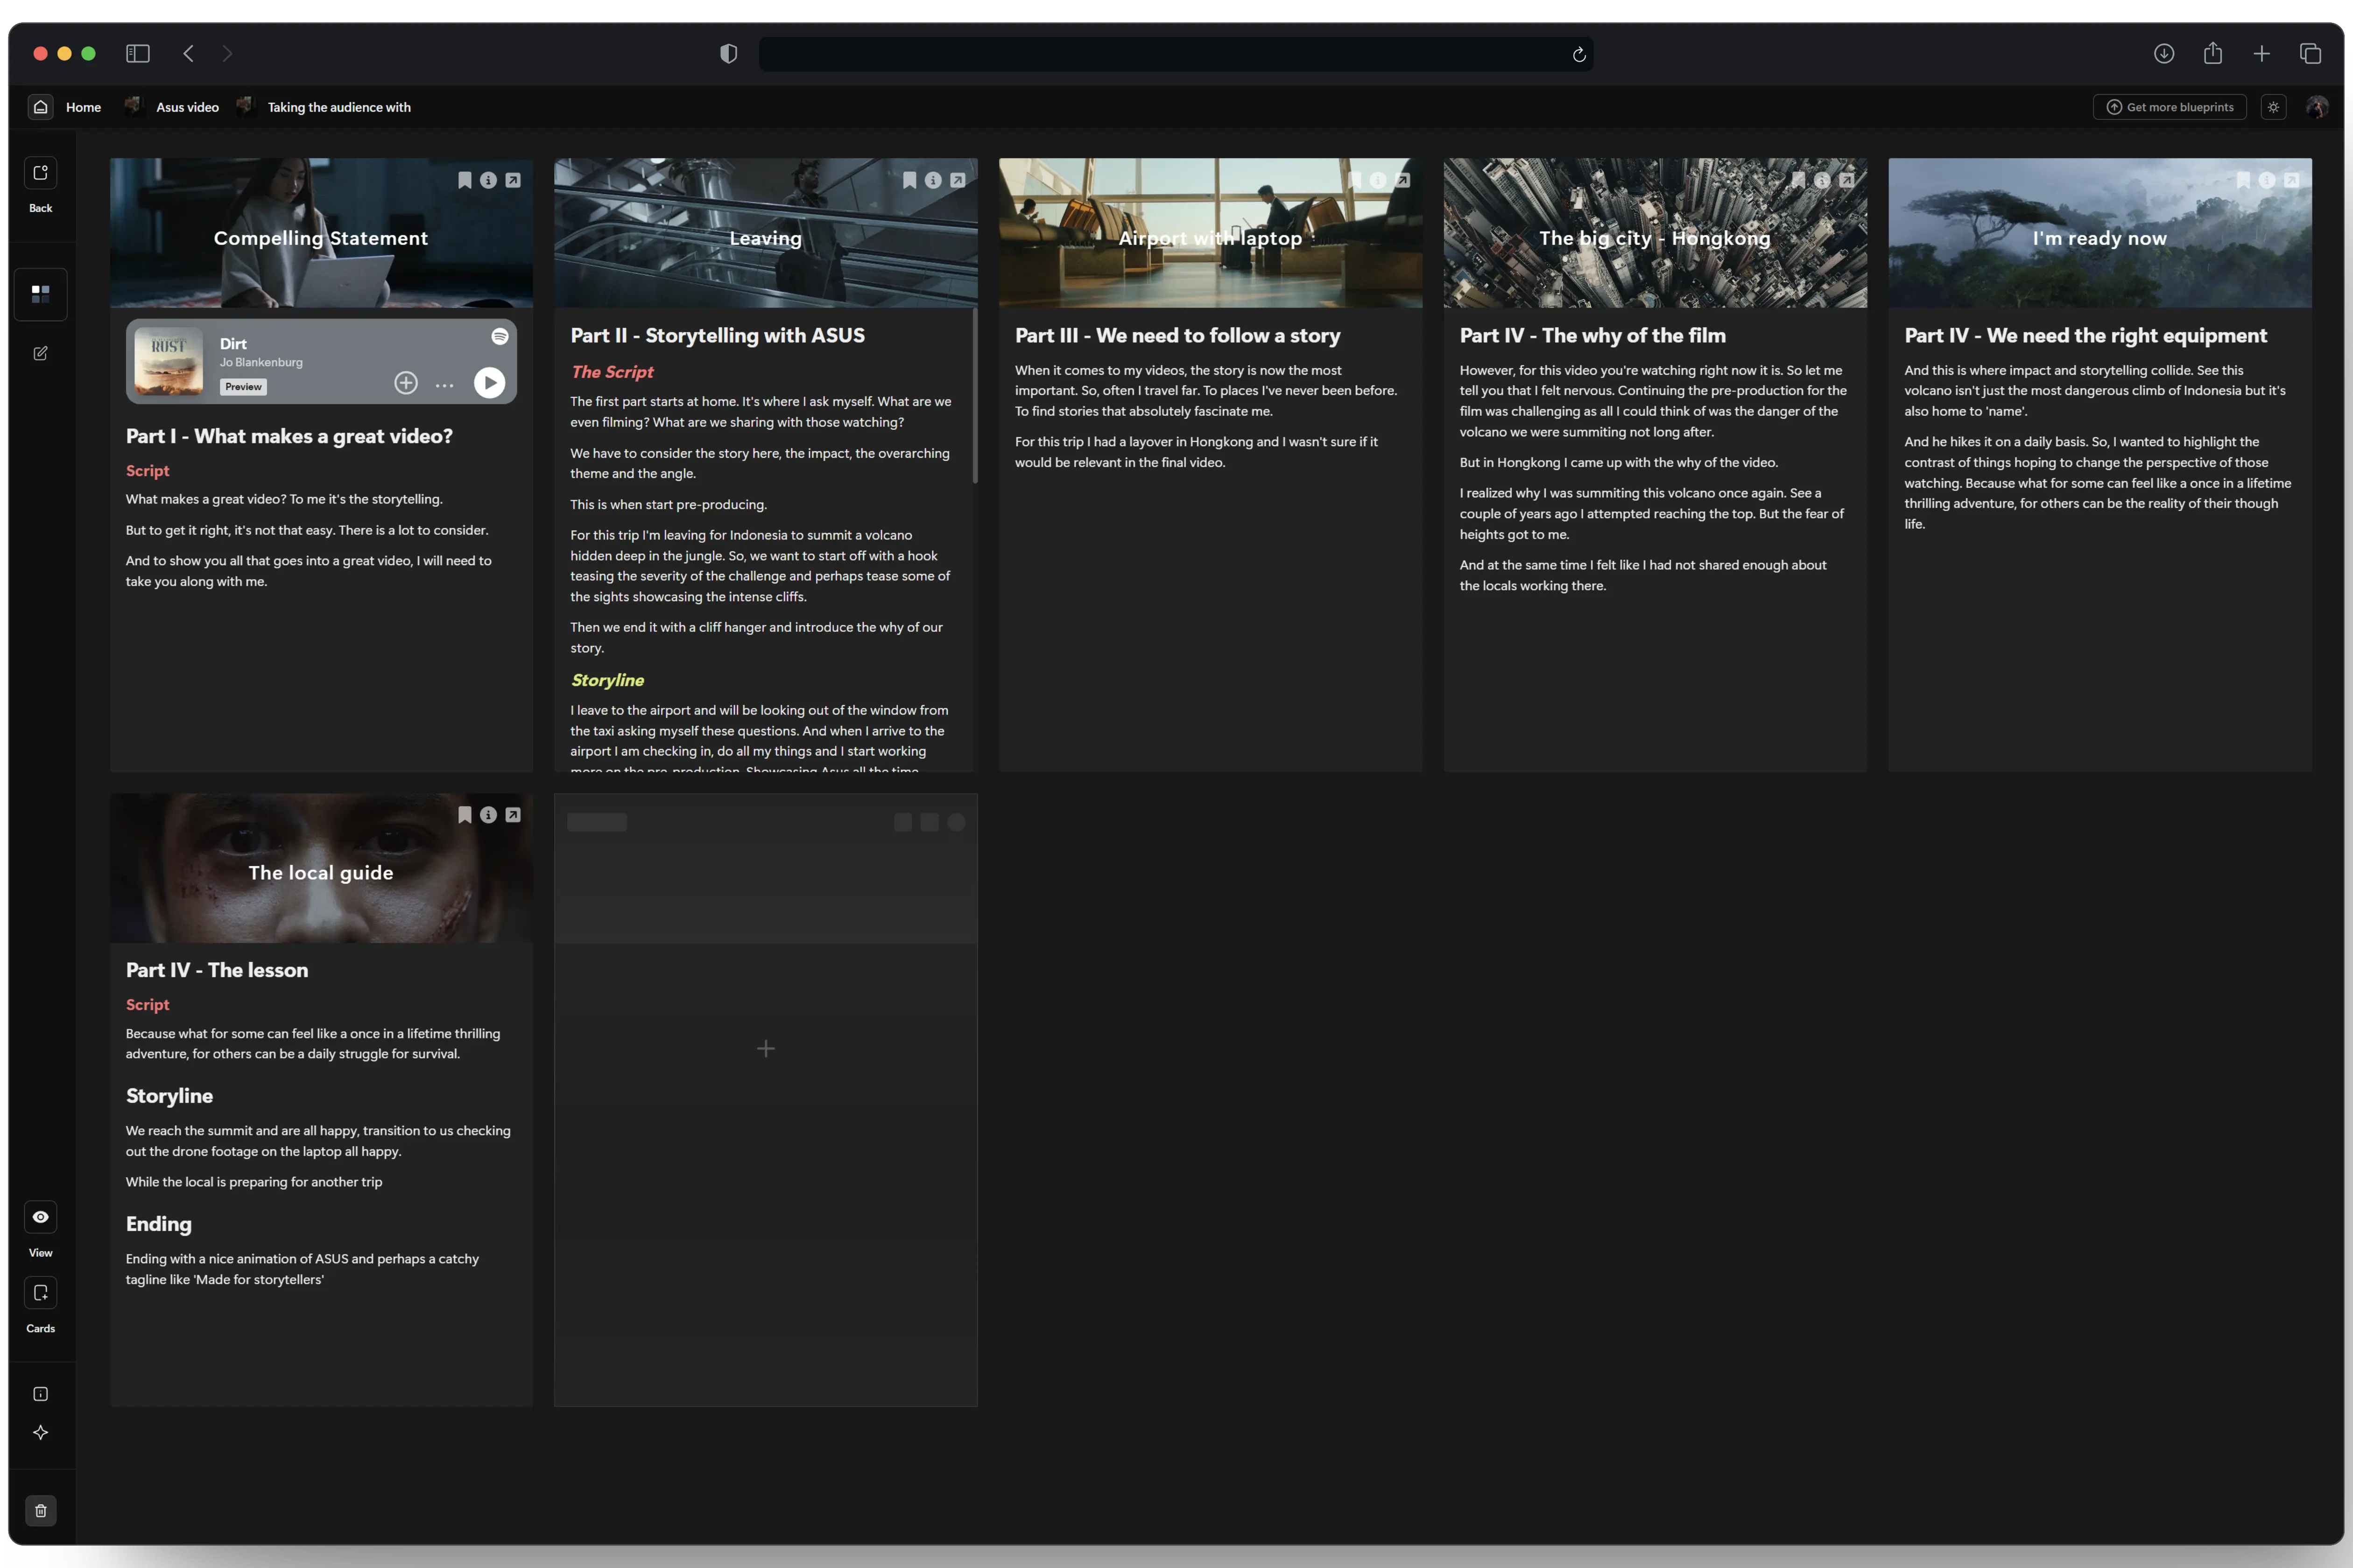Expand the Compelling Statement card with arrow icon
The width and height of the screenshot is (2353, 1568).
513,180
